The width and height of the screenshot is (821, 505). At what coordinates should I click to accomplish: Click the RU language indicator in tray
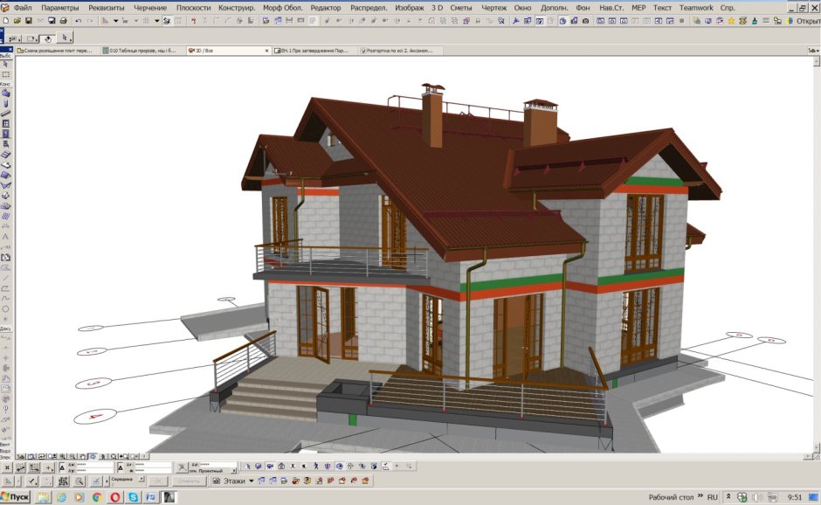(713, 497)
